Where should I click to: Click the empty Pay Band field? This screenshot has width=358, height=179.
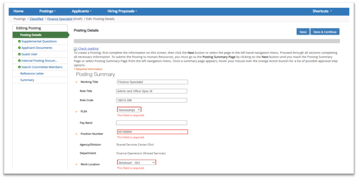(152, 123)
